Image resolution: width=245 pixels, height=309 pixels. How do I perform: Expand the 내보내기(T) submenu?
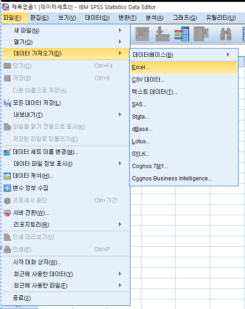66,115
